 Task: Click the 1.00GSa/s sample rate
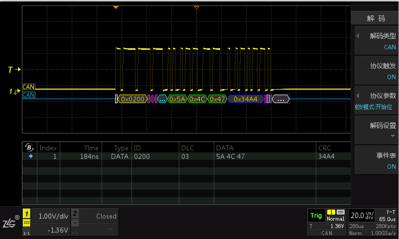(x=383, y=233)
